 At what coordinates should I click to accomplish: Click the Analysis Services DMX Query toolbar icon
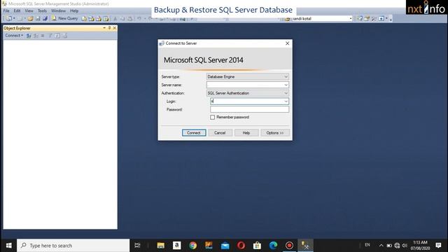tap(99, 19)
